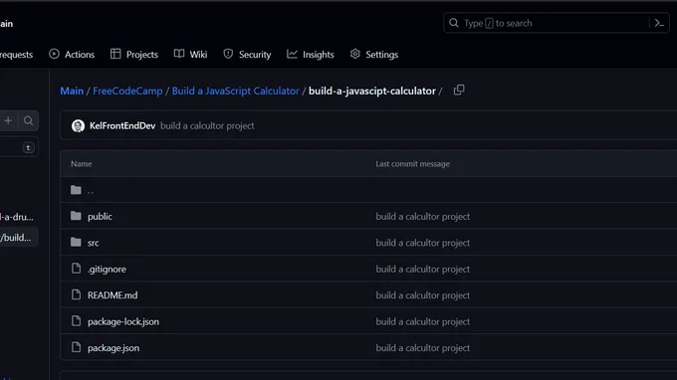This screenshot has width=677, height=380.
Task: Open commit message in package.json row
Action: tap(423, 348)
